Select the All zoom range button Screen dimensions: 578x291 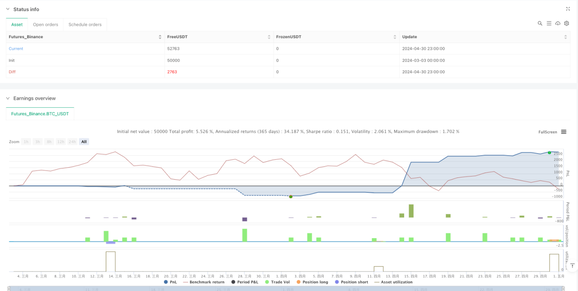pos(84,142)
